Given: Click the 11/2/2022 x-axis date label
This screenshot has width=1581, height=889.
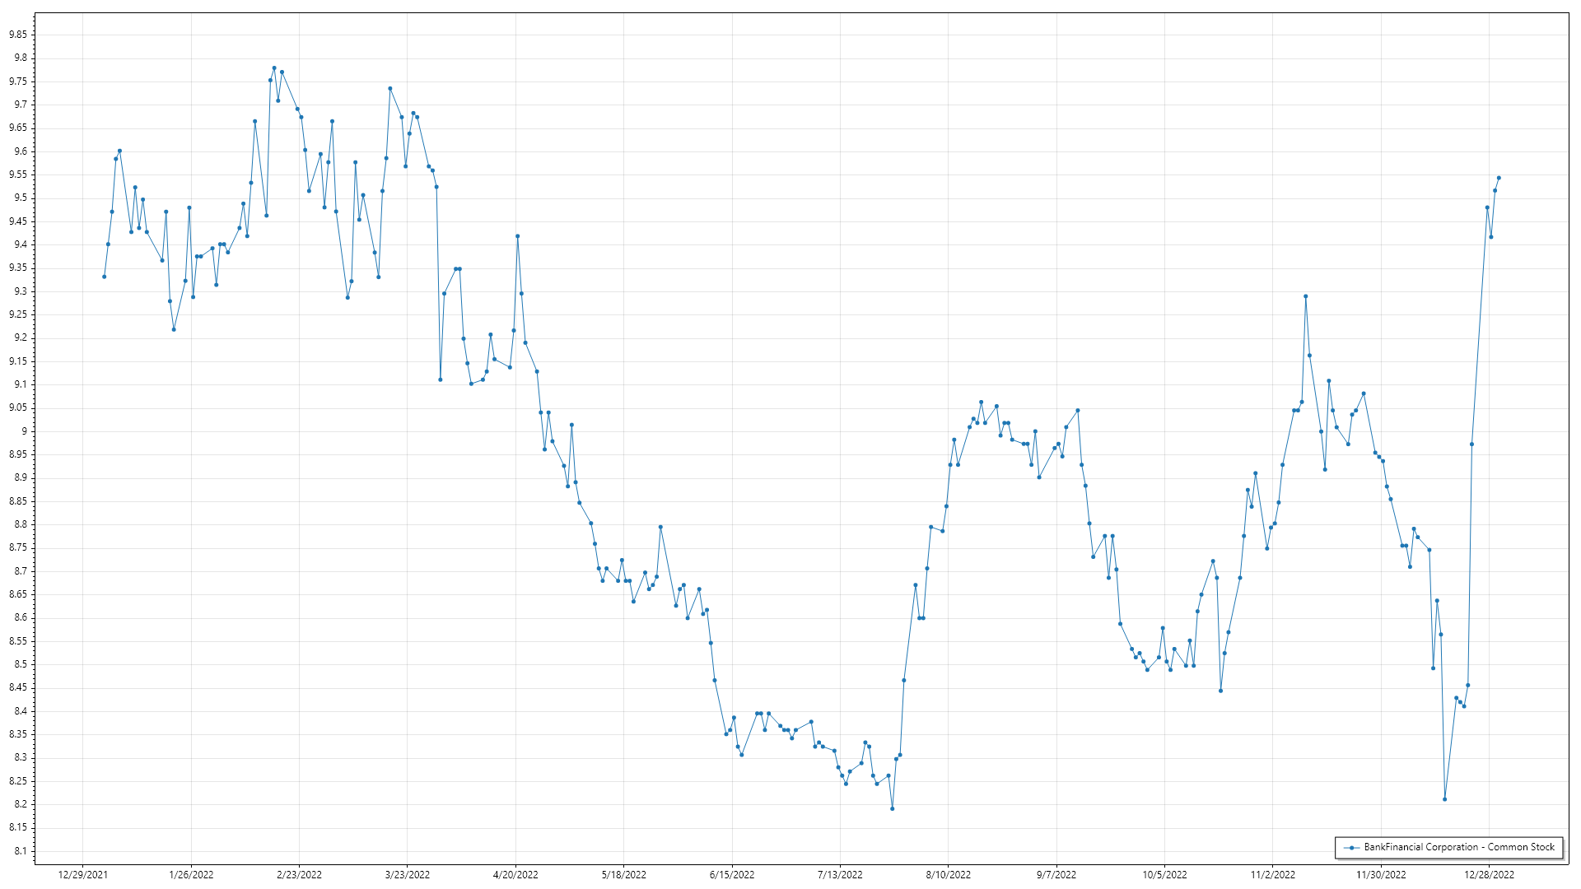Looking at the screenshot, I should coord(1272,875).
